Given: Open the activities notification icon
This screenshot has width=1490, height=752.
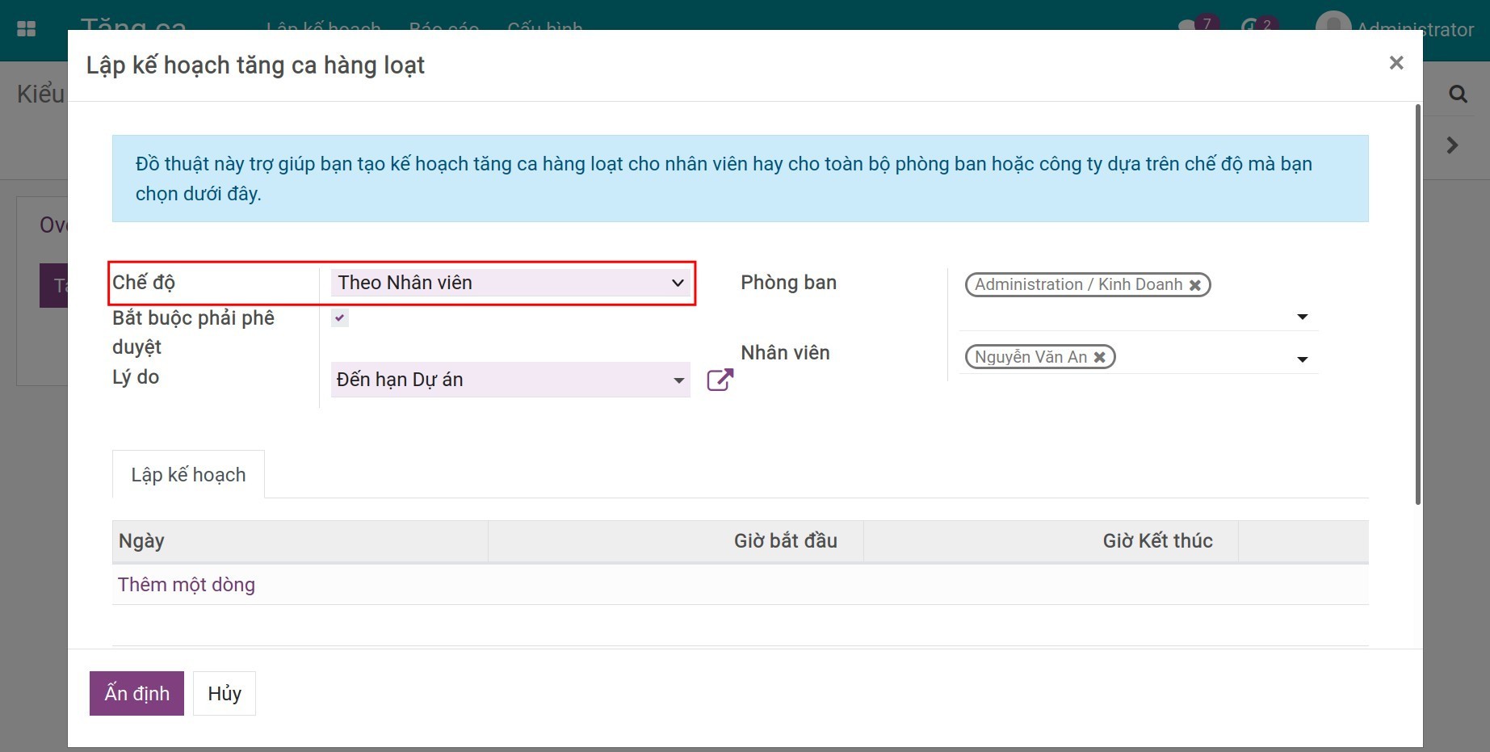Looking at the screenshot, I should [1249, 26].
